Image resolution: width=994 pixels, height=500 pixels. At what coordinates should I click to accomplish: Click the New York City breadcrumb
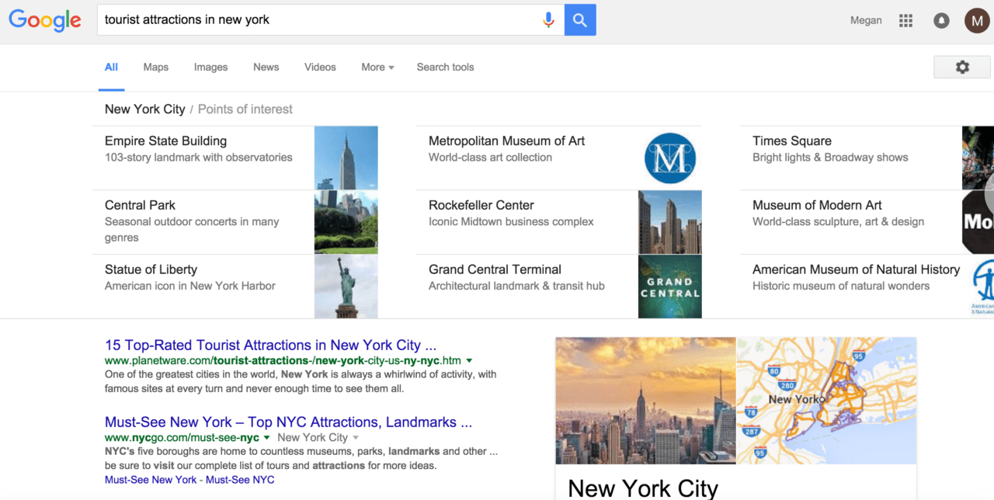coord(144,109)
